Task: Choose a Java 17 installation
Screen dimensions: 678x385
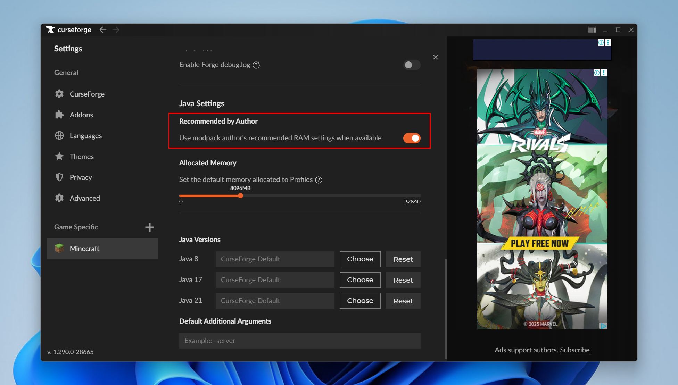Action: coord(360,280)
